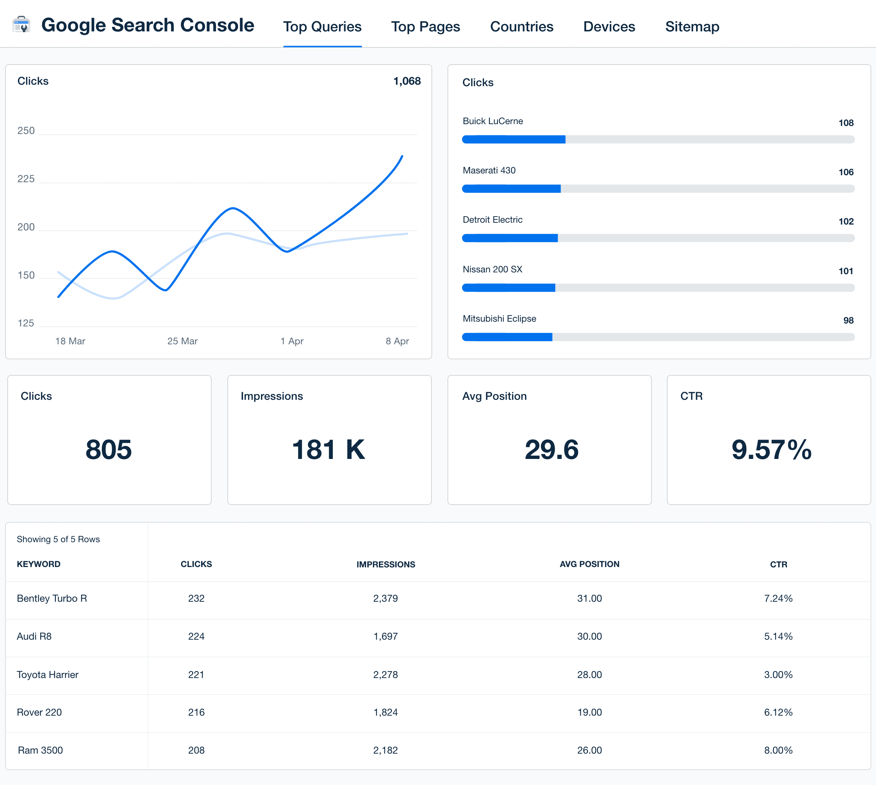This screenshot has height=785, width=876.
Task: Click the Google Search Console logo icon
Action: pos(21,24)
